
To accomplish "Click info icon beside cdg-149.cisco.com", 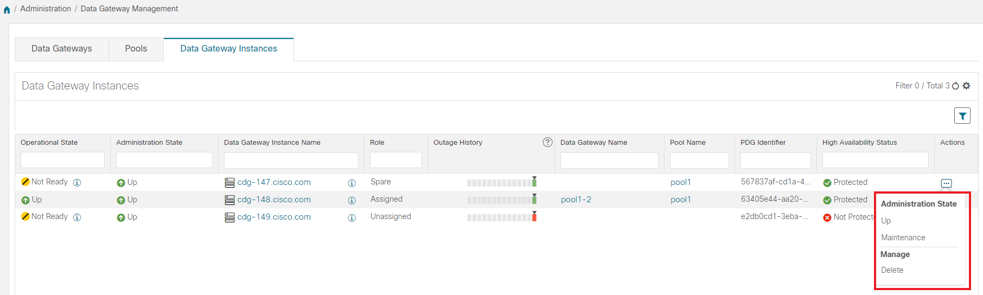I will coord(352,218).
